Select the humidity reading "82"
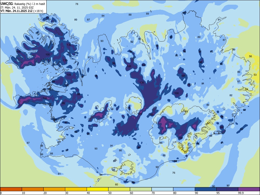The height and width of the screenshot is (195, 260). click(x=231, y=95)
